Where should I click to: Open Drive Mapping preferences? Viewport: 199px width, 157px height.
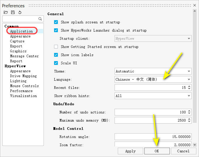23,76
